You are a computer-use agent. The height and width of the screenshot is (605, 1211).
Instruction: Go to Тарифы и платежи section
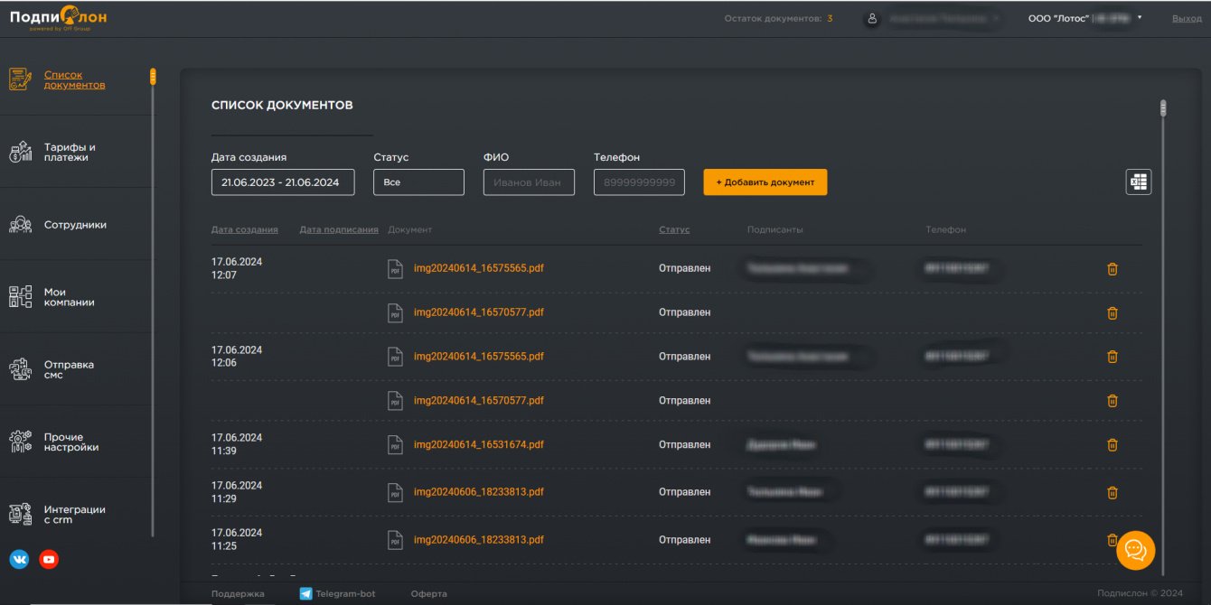coord(70,153)
